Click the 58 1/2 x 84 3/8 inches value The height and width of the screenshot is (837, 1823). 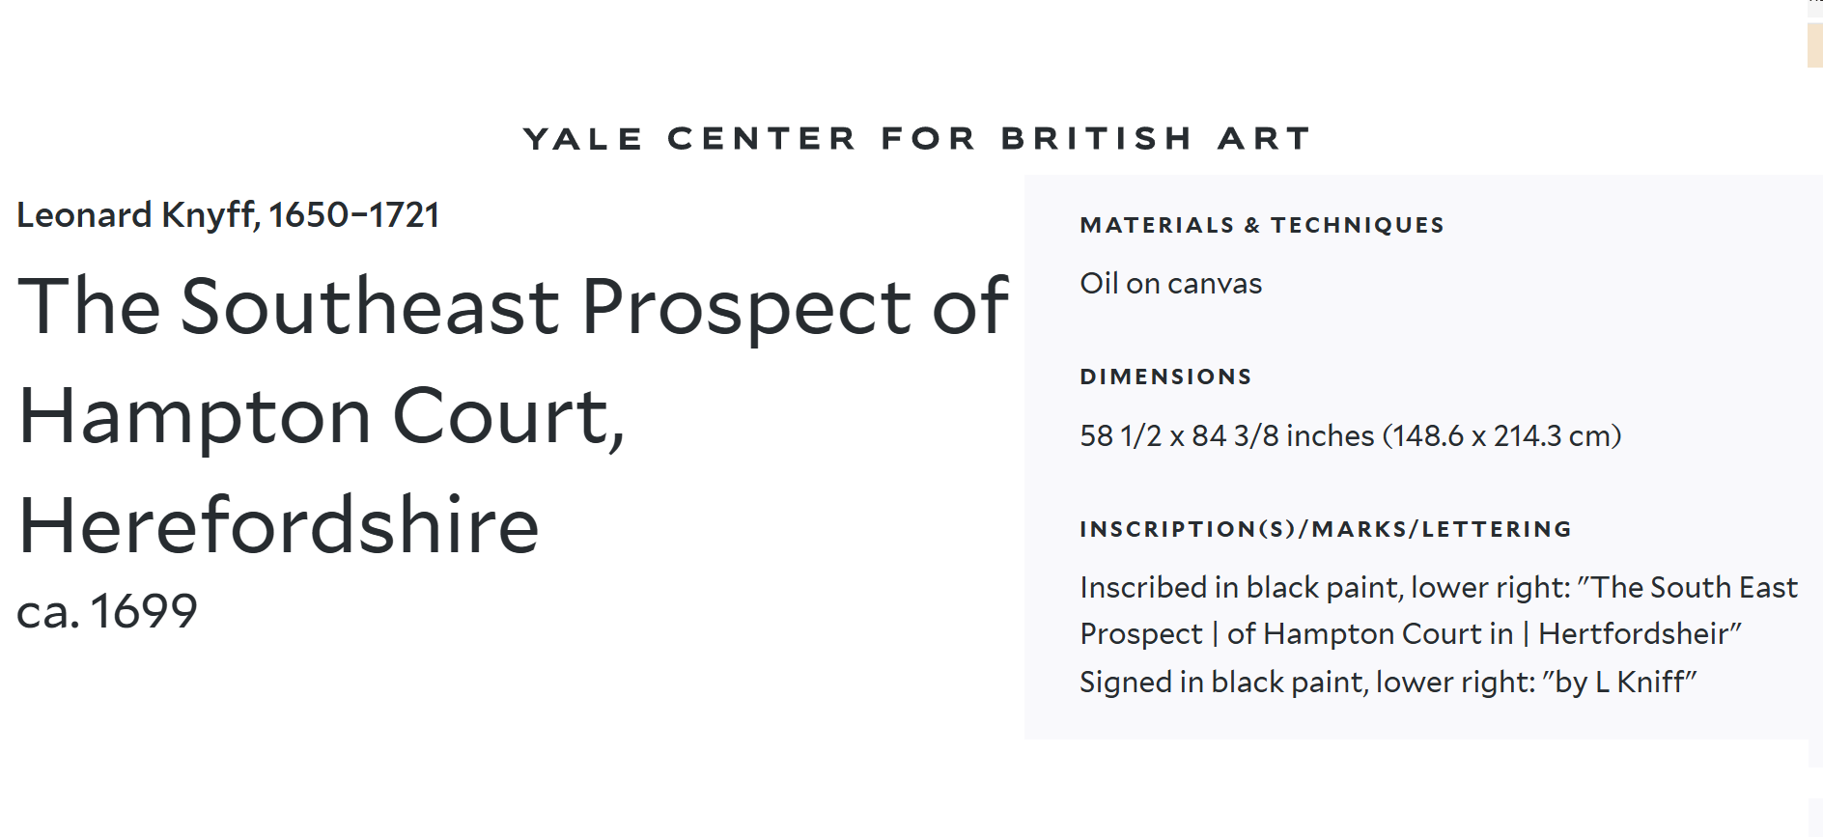(1226, 436)
